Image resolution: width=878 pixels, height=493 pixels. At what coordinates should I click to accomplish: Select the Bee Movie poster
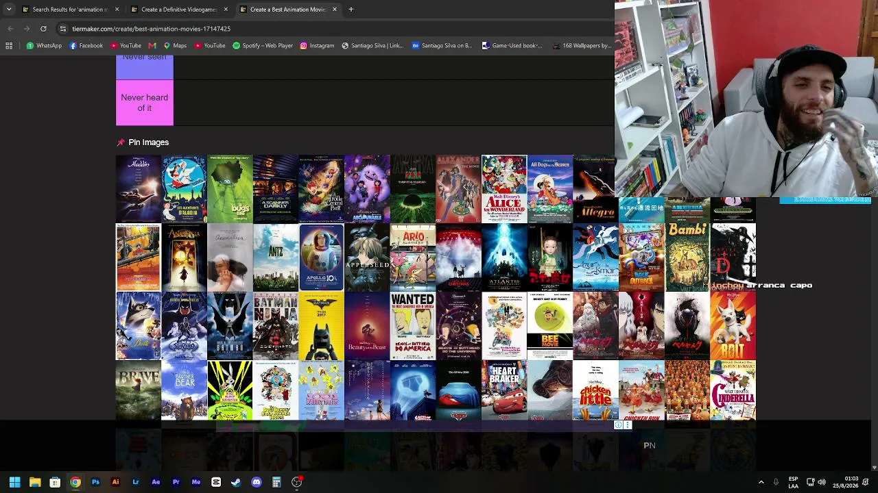click(550, 326)
